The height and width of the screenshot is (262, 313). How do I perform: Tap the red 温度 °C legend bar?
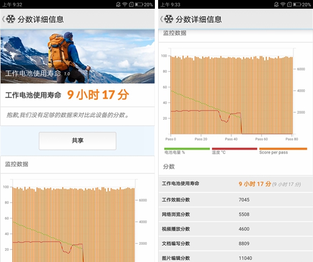234,149
